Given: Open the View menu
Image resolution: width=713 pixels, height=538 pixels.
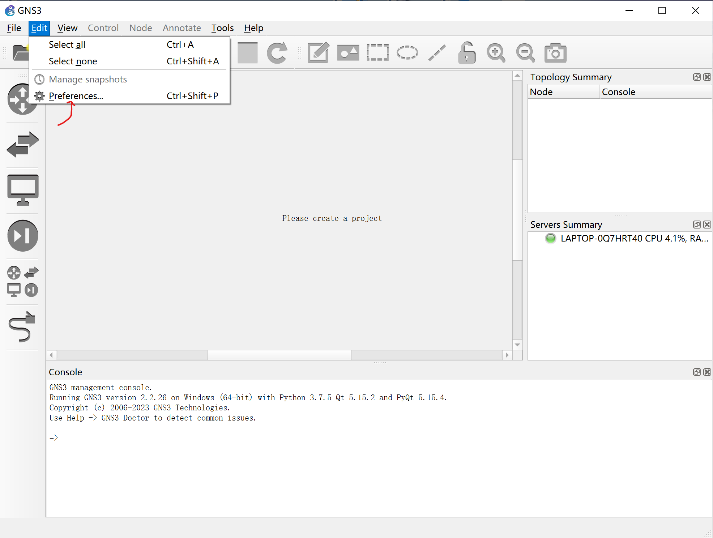Looking at the screenshot, I should point(67,28).
